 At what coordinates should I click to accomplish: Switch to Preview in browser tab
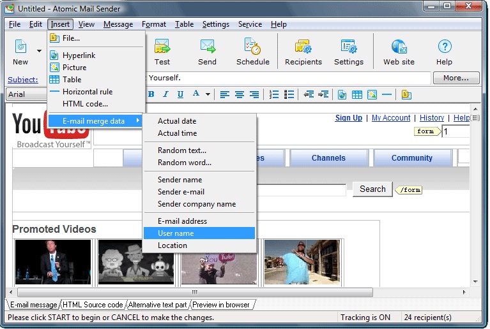(x=221, y=305)
